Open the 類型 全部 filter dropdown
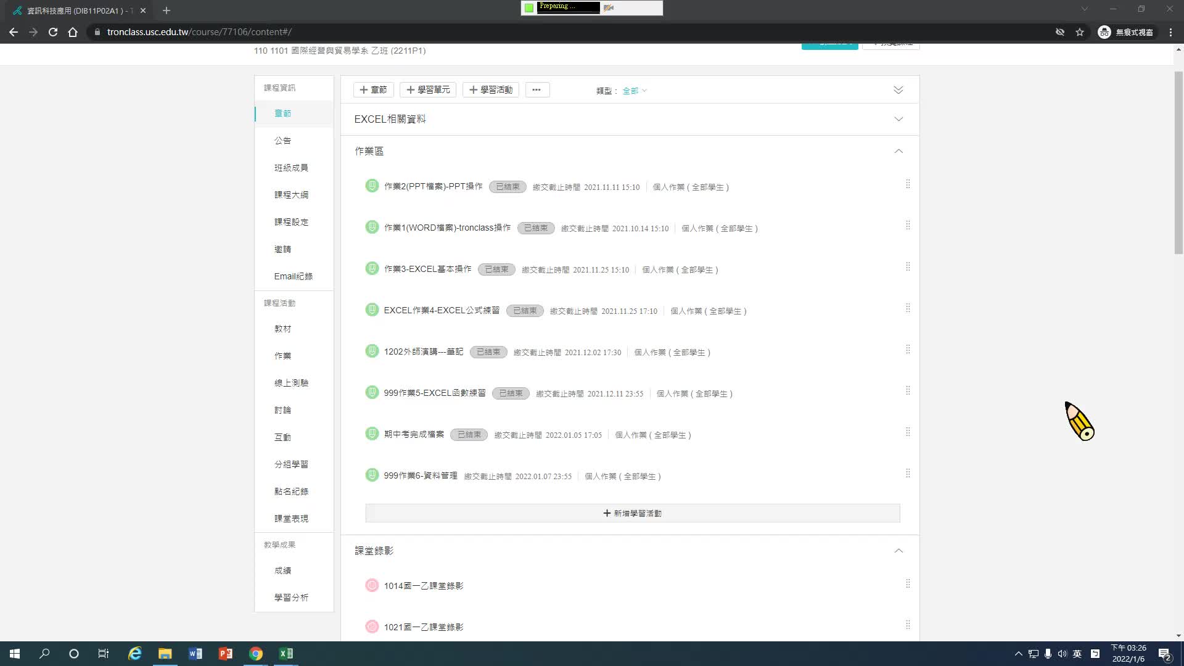1184x666 pixels. pyautogui.click(x=634, y=91)
